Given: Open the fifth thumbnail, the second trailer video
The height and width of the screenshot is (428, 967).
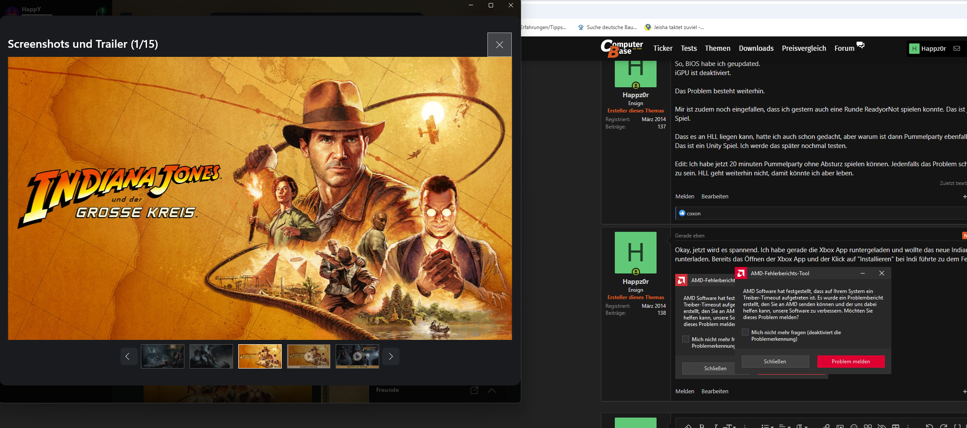Looking at the screenshot, I should (357, 356).
